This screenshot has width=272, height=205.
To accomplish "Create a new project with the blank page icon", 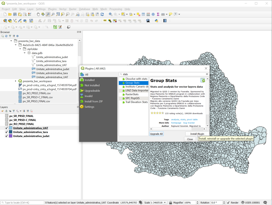I will coord(5,14).
